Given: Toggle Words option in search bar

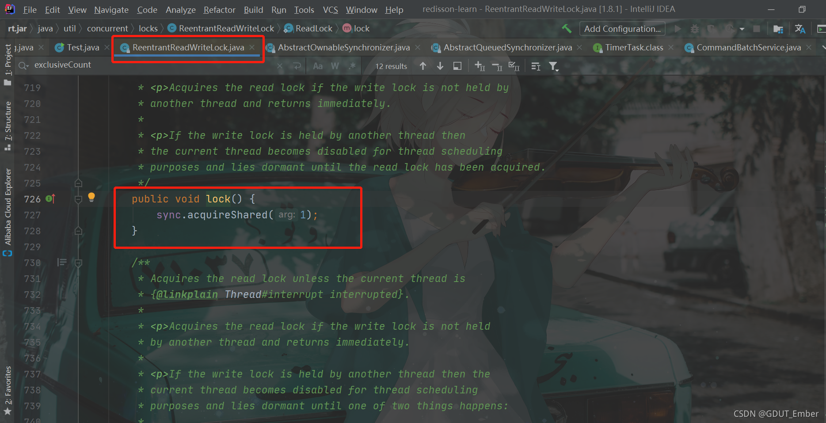Looking at the screenshot, I should 335,66.
